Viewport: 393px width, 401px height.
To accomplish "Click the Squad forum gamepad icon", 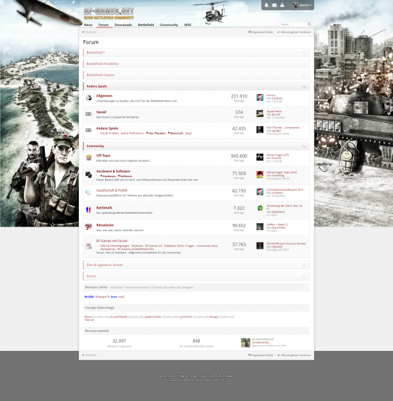I will tap(88, 114).
